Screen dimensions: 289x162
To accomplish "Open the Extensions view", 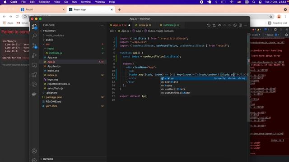I will click(34, 75).
